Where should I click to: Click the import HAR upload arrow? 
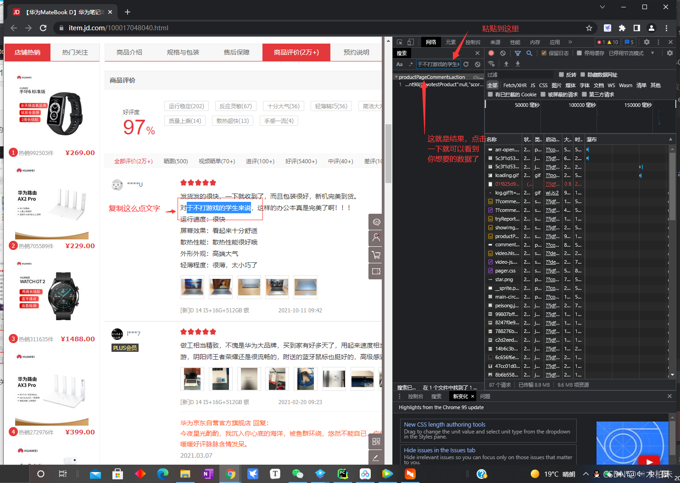pyautogui.click(x=506, y=64)
